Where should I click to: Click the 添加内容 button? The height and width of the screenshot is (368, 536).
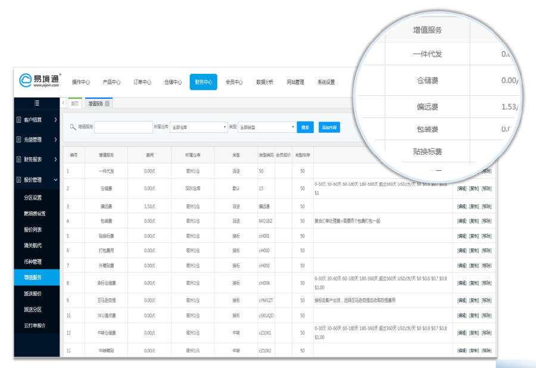(329, 127)
